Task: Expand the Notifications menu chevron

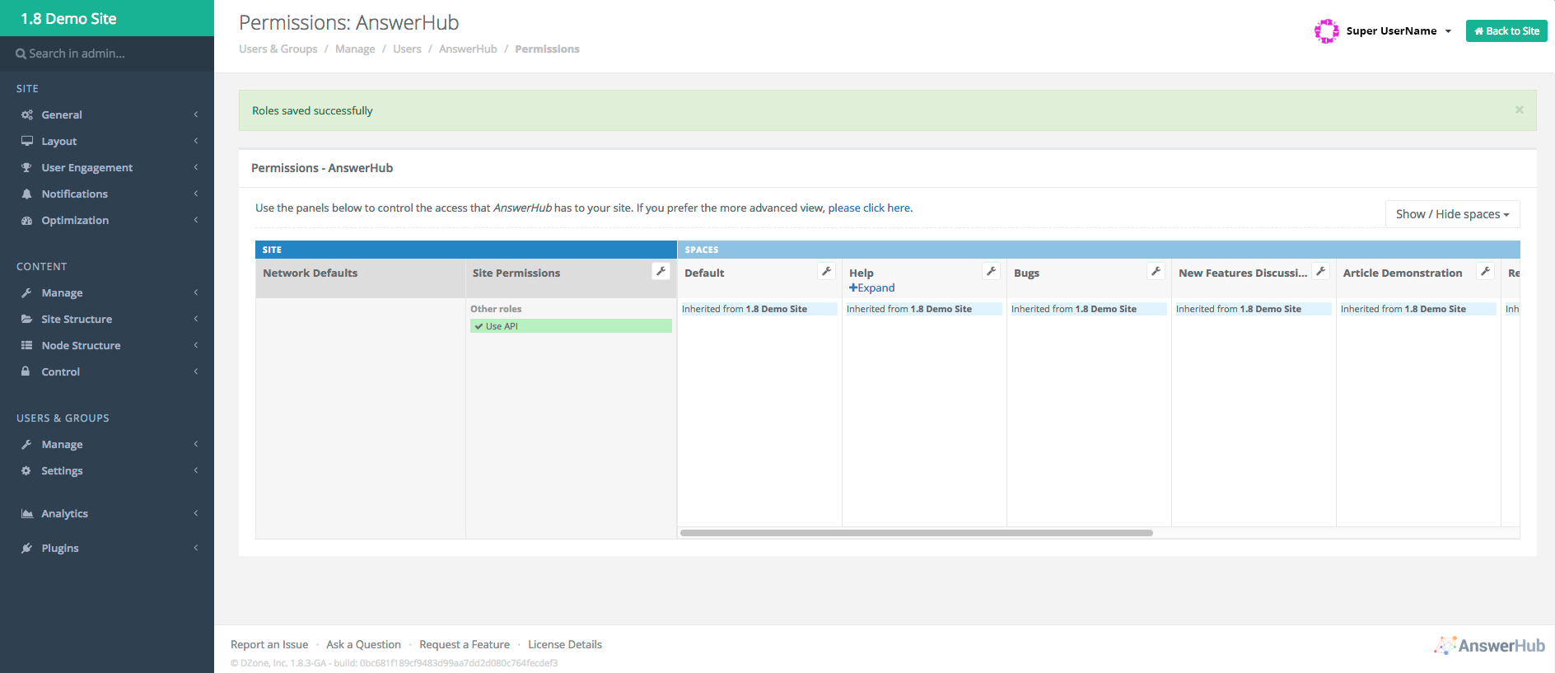Action: [x=196, y=194]
